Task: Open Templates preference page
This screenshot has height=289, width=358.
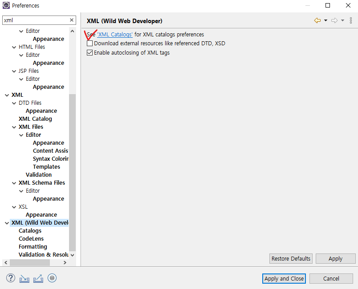Action: [46, 167]
